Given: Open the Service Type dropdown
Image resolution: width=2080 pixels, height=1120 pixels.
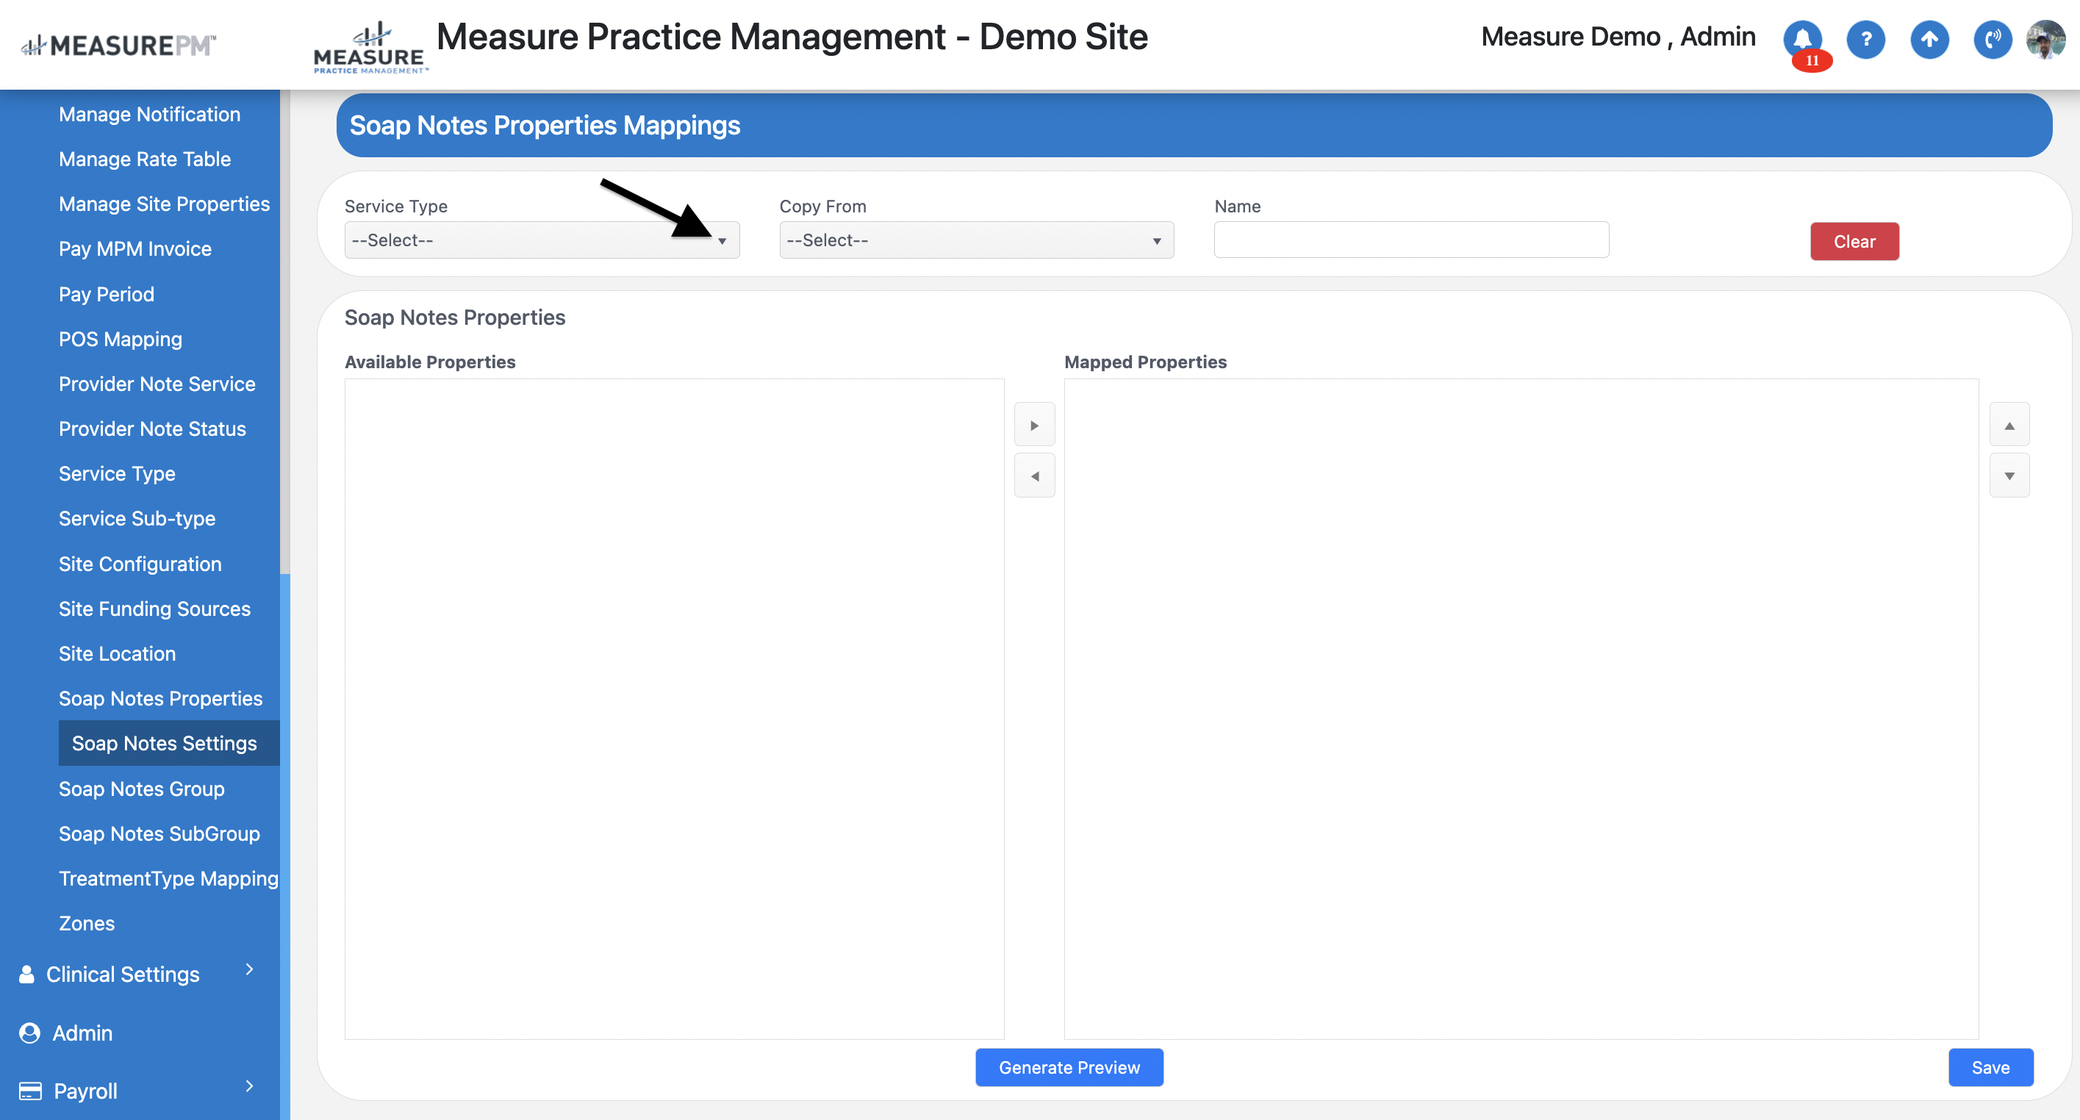Looking at the screenshot, I should point(541,240).
